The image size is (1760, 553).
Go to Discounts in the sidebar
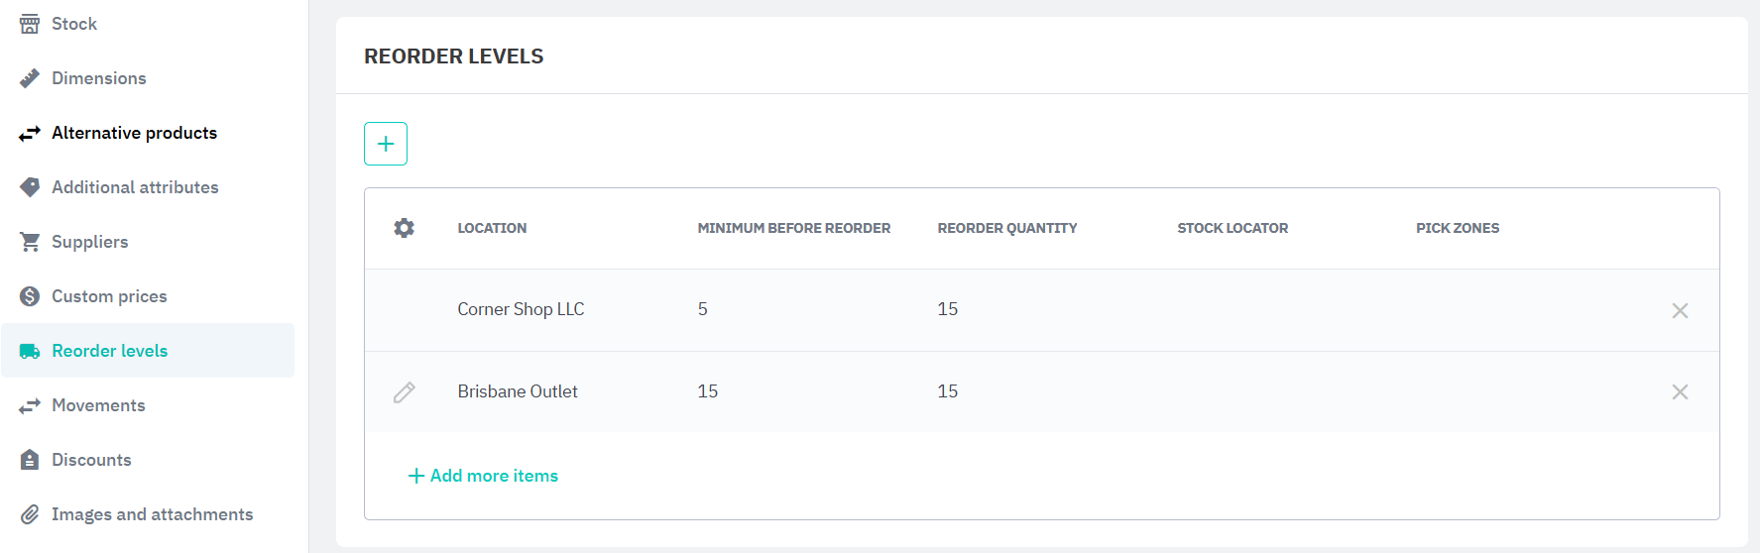pyautogui.click(x=91, y=460)
